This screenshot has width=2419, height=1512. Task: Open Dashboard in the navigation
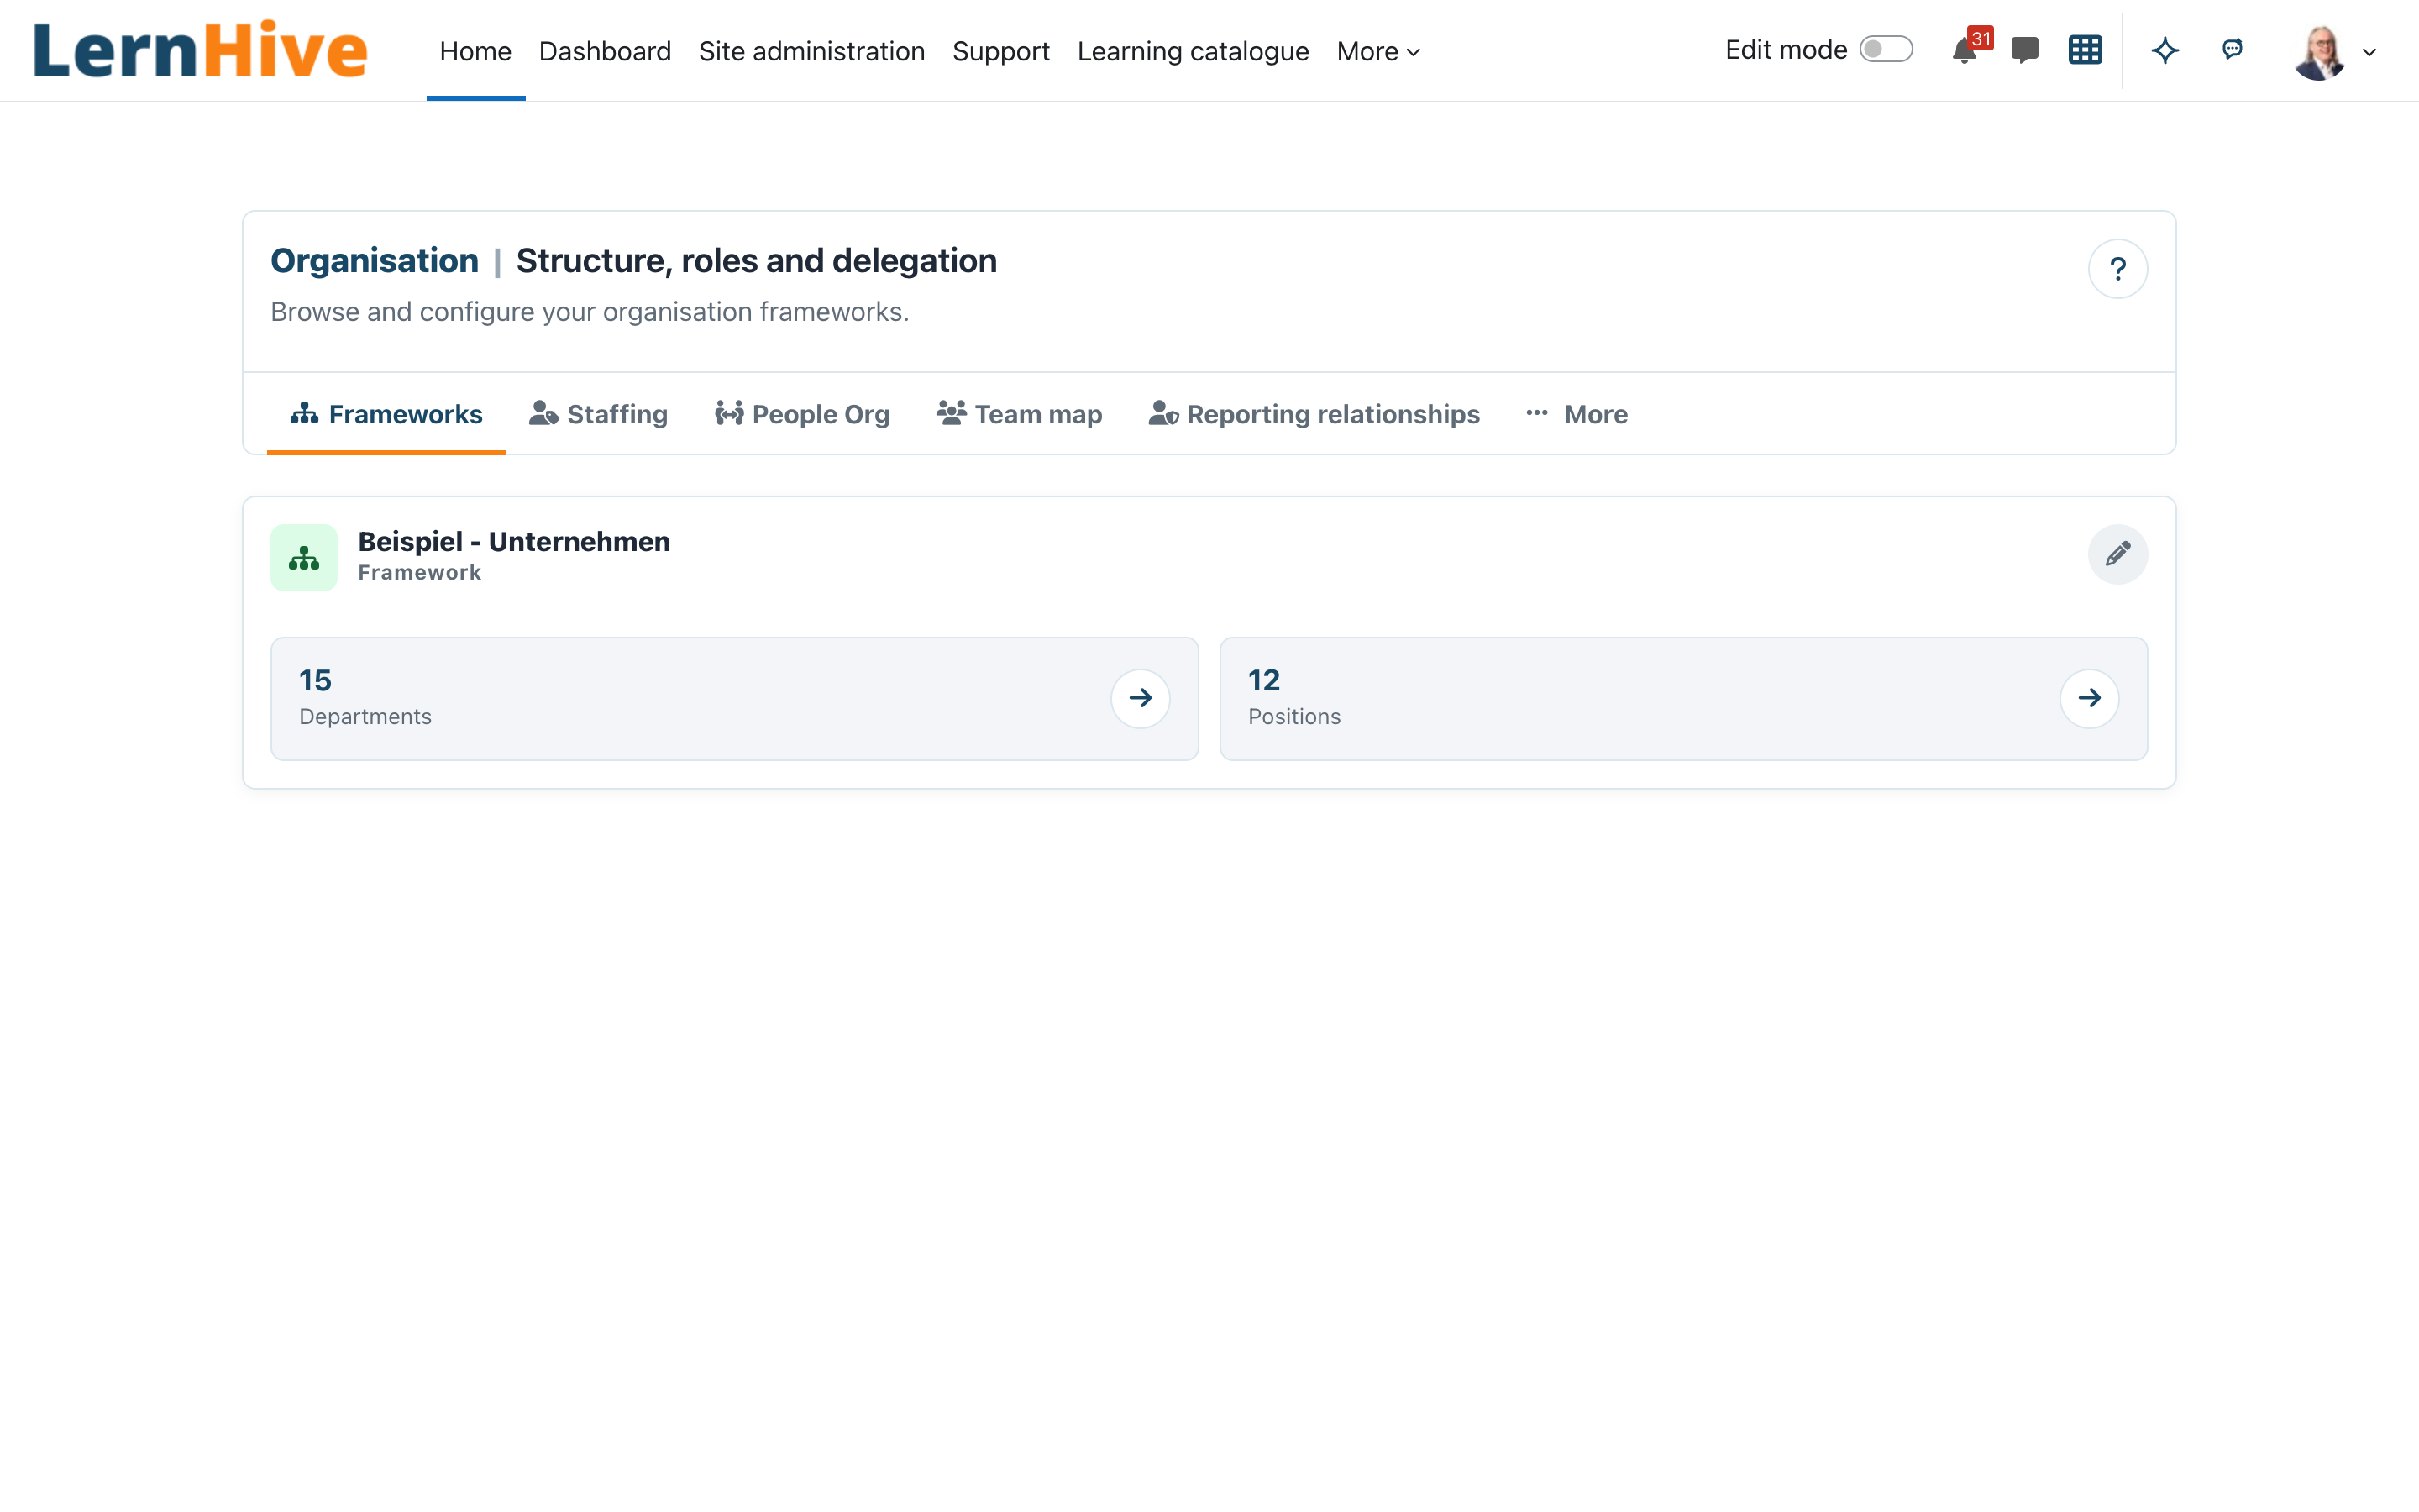pyautogui.click(x=605, y=51)
